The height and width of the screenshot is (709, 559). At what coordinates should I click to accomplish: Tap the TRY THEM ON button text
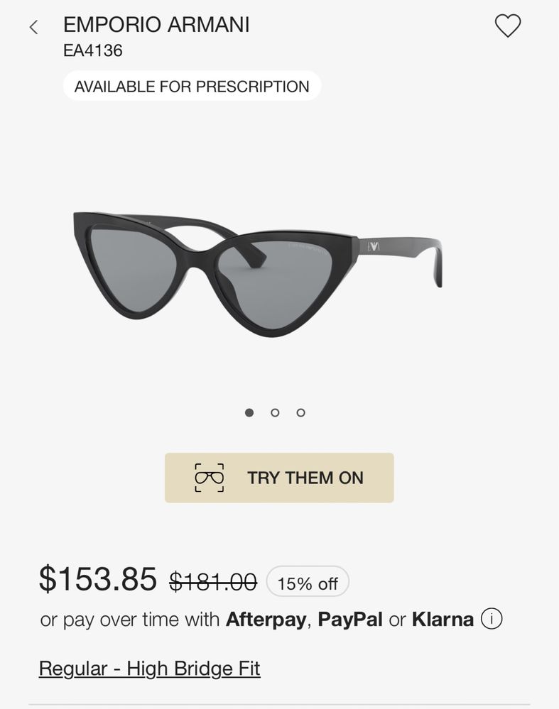(x=305, y=478)
